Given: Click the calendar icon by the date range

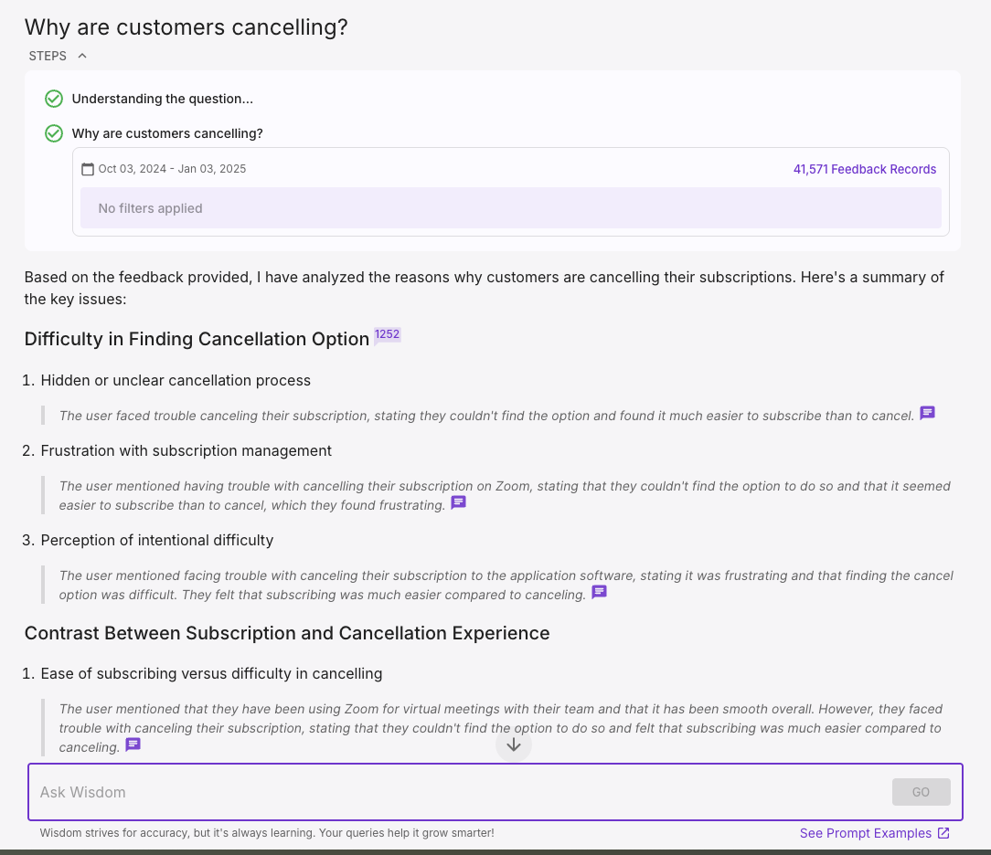Looking at the screenshot, I should [x=88, y=169].
